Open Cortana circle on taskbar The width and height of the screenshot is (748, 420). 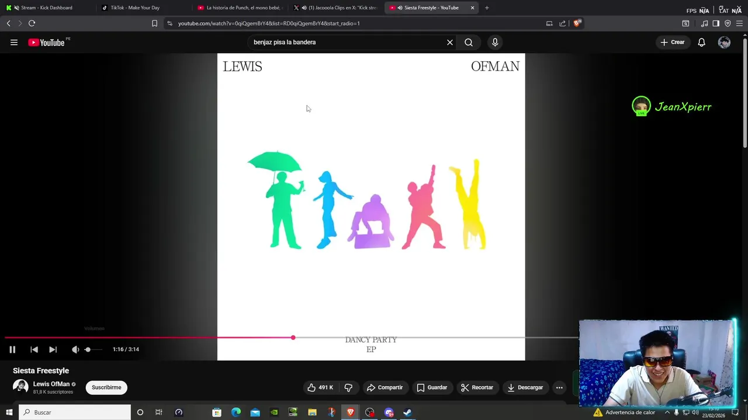pyautogui.click(x=140, y=412)
